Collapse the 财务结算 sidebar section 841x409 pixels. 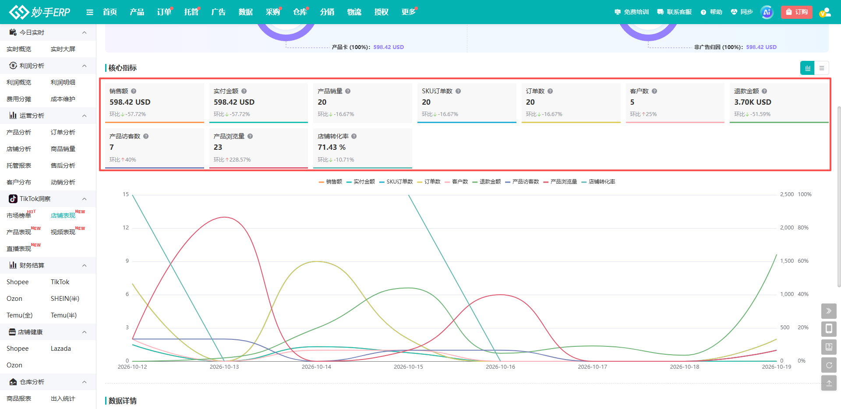(85, 265)
